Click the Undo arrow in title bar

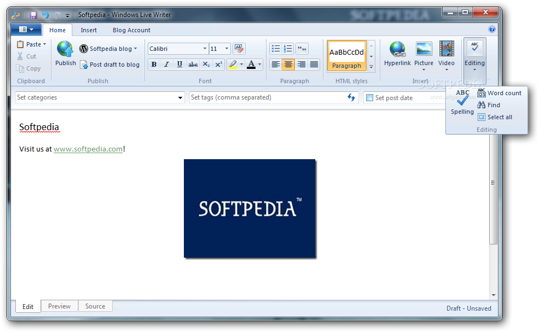click(x=45, y=15)
